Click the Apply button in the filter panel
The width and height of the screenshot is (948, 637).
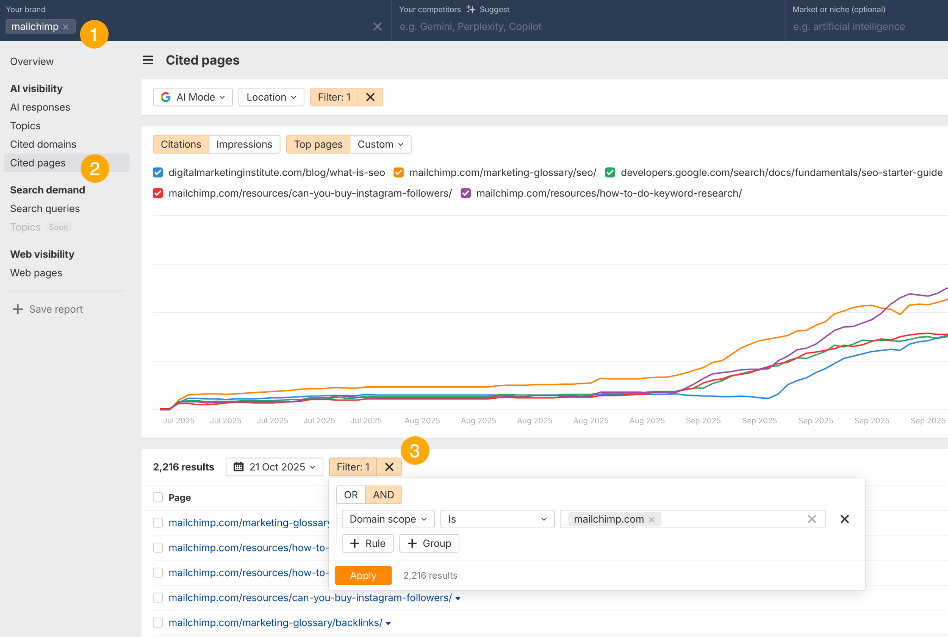click(x=363, y=575)
